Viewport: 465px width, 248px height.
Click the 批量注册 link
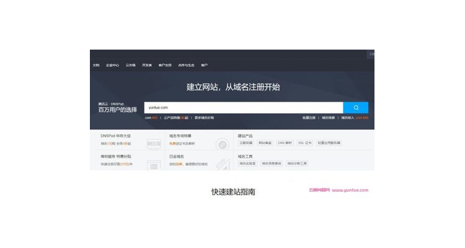(309, 118)
